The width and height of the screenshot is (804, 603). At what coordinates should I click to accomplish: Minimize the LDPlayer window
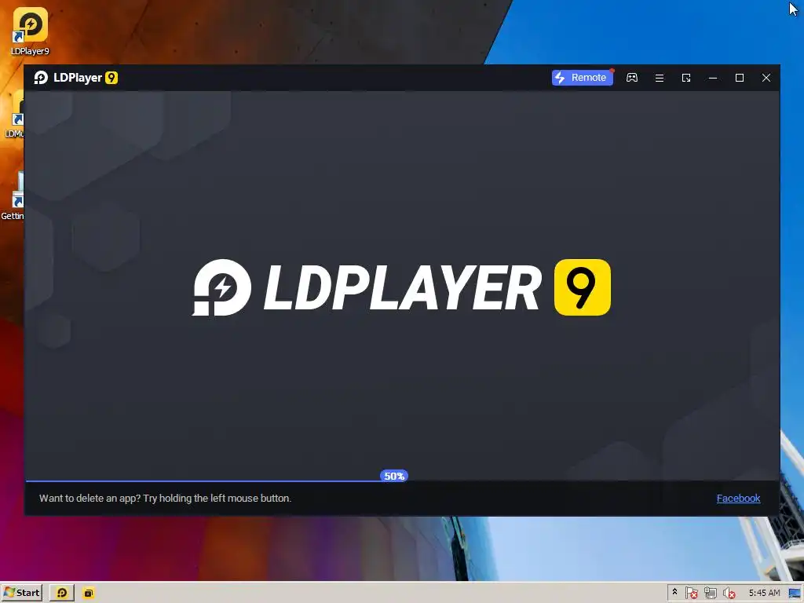[713, 78]
